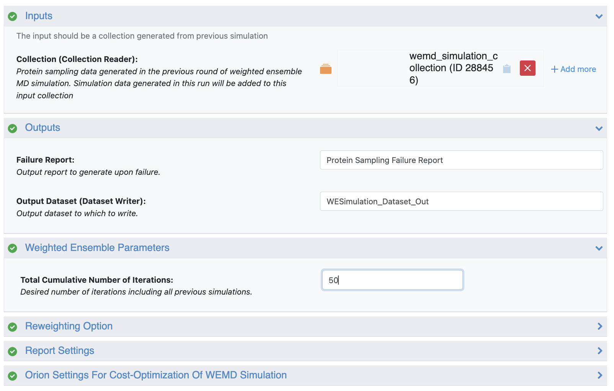Click the green check icon beside Inputs
The width and height of the screenshot is (614, 391).
[13, 16]
